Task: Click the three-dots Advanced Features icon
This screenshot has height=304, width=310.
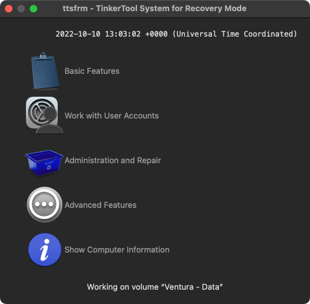Action: click(45, 205)
